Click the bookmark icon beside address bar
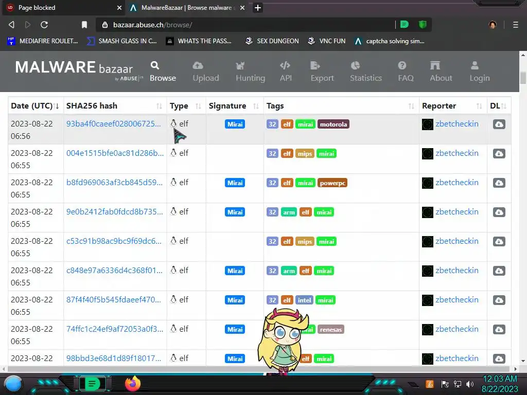The image size is (527, 395). (84, 25)
